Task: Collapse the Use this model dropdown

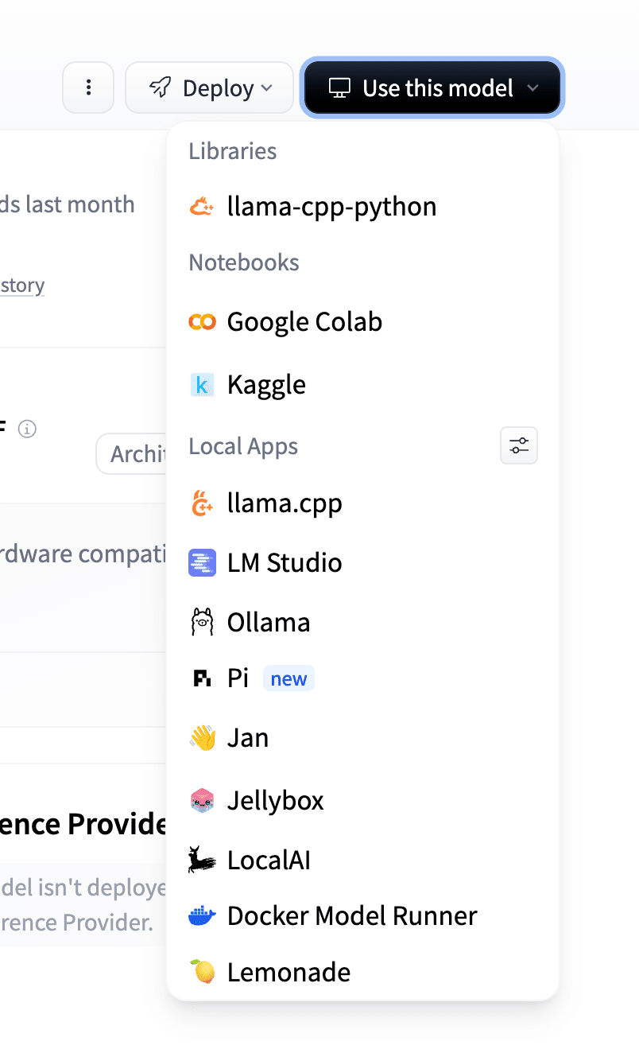Action: coord(432,87)
